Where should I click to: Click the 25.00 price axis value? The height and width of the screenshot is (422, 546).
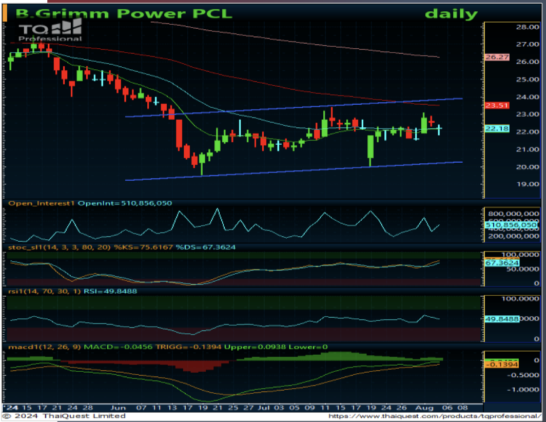[x=528, y=80]
